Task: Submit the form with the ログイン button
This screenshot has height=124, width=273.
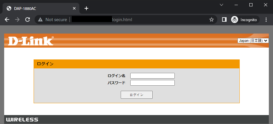Action: [136, 95]
